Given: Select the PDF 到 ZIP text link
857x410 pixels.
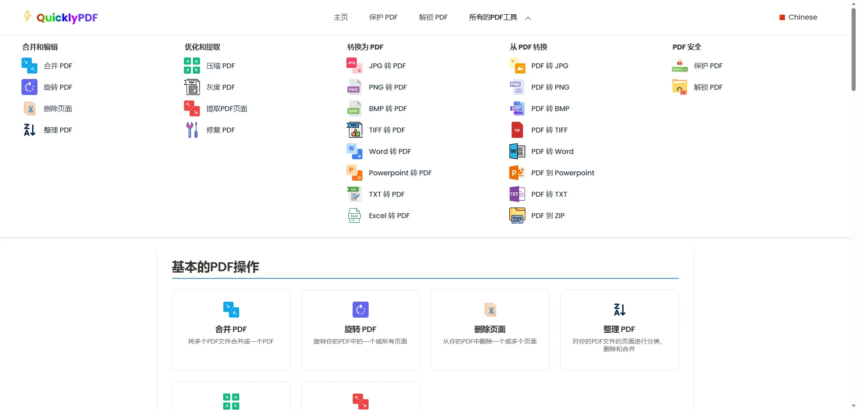Looking at the screenshot, I should [548, 215].
